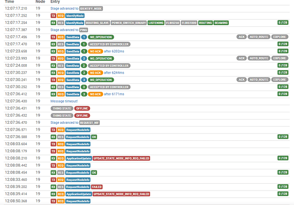Viewport: 294px width, 205px height.
Task: Select the POWER_SWITCH_BINARY badge
Action: pos(129,23)
